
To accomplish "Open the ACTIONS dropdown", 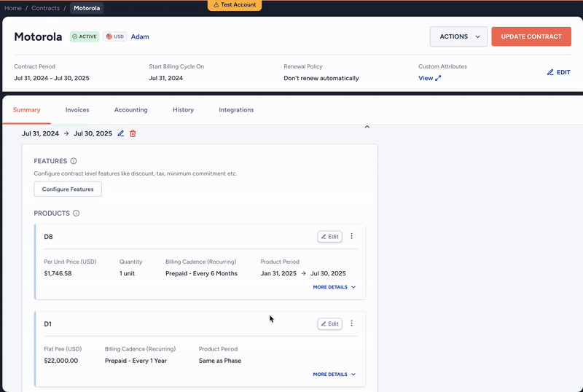I will (458, 36).
